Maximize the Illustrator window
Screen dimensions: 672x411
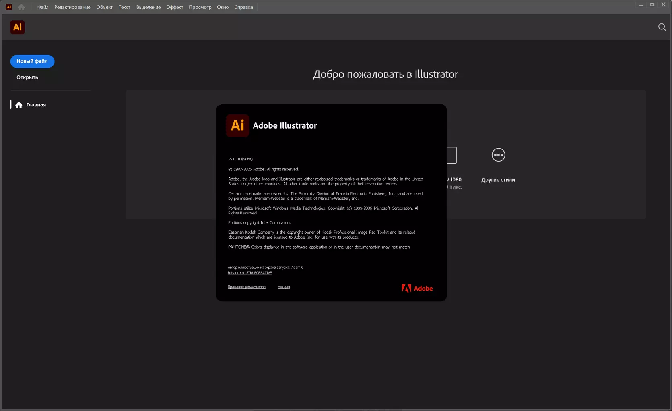652,5
